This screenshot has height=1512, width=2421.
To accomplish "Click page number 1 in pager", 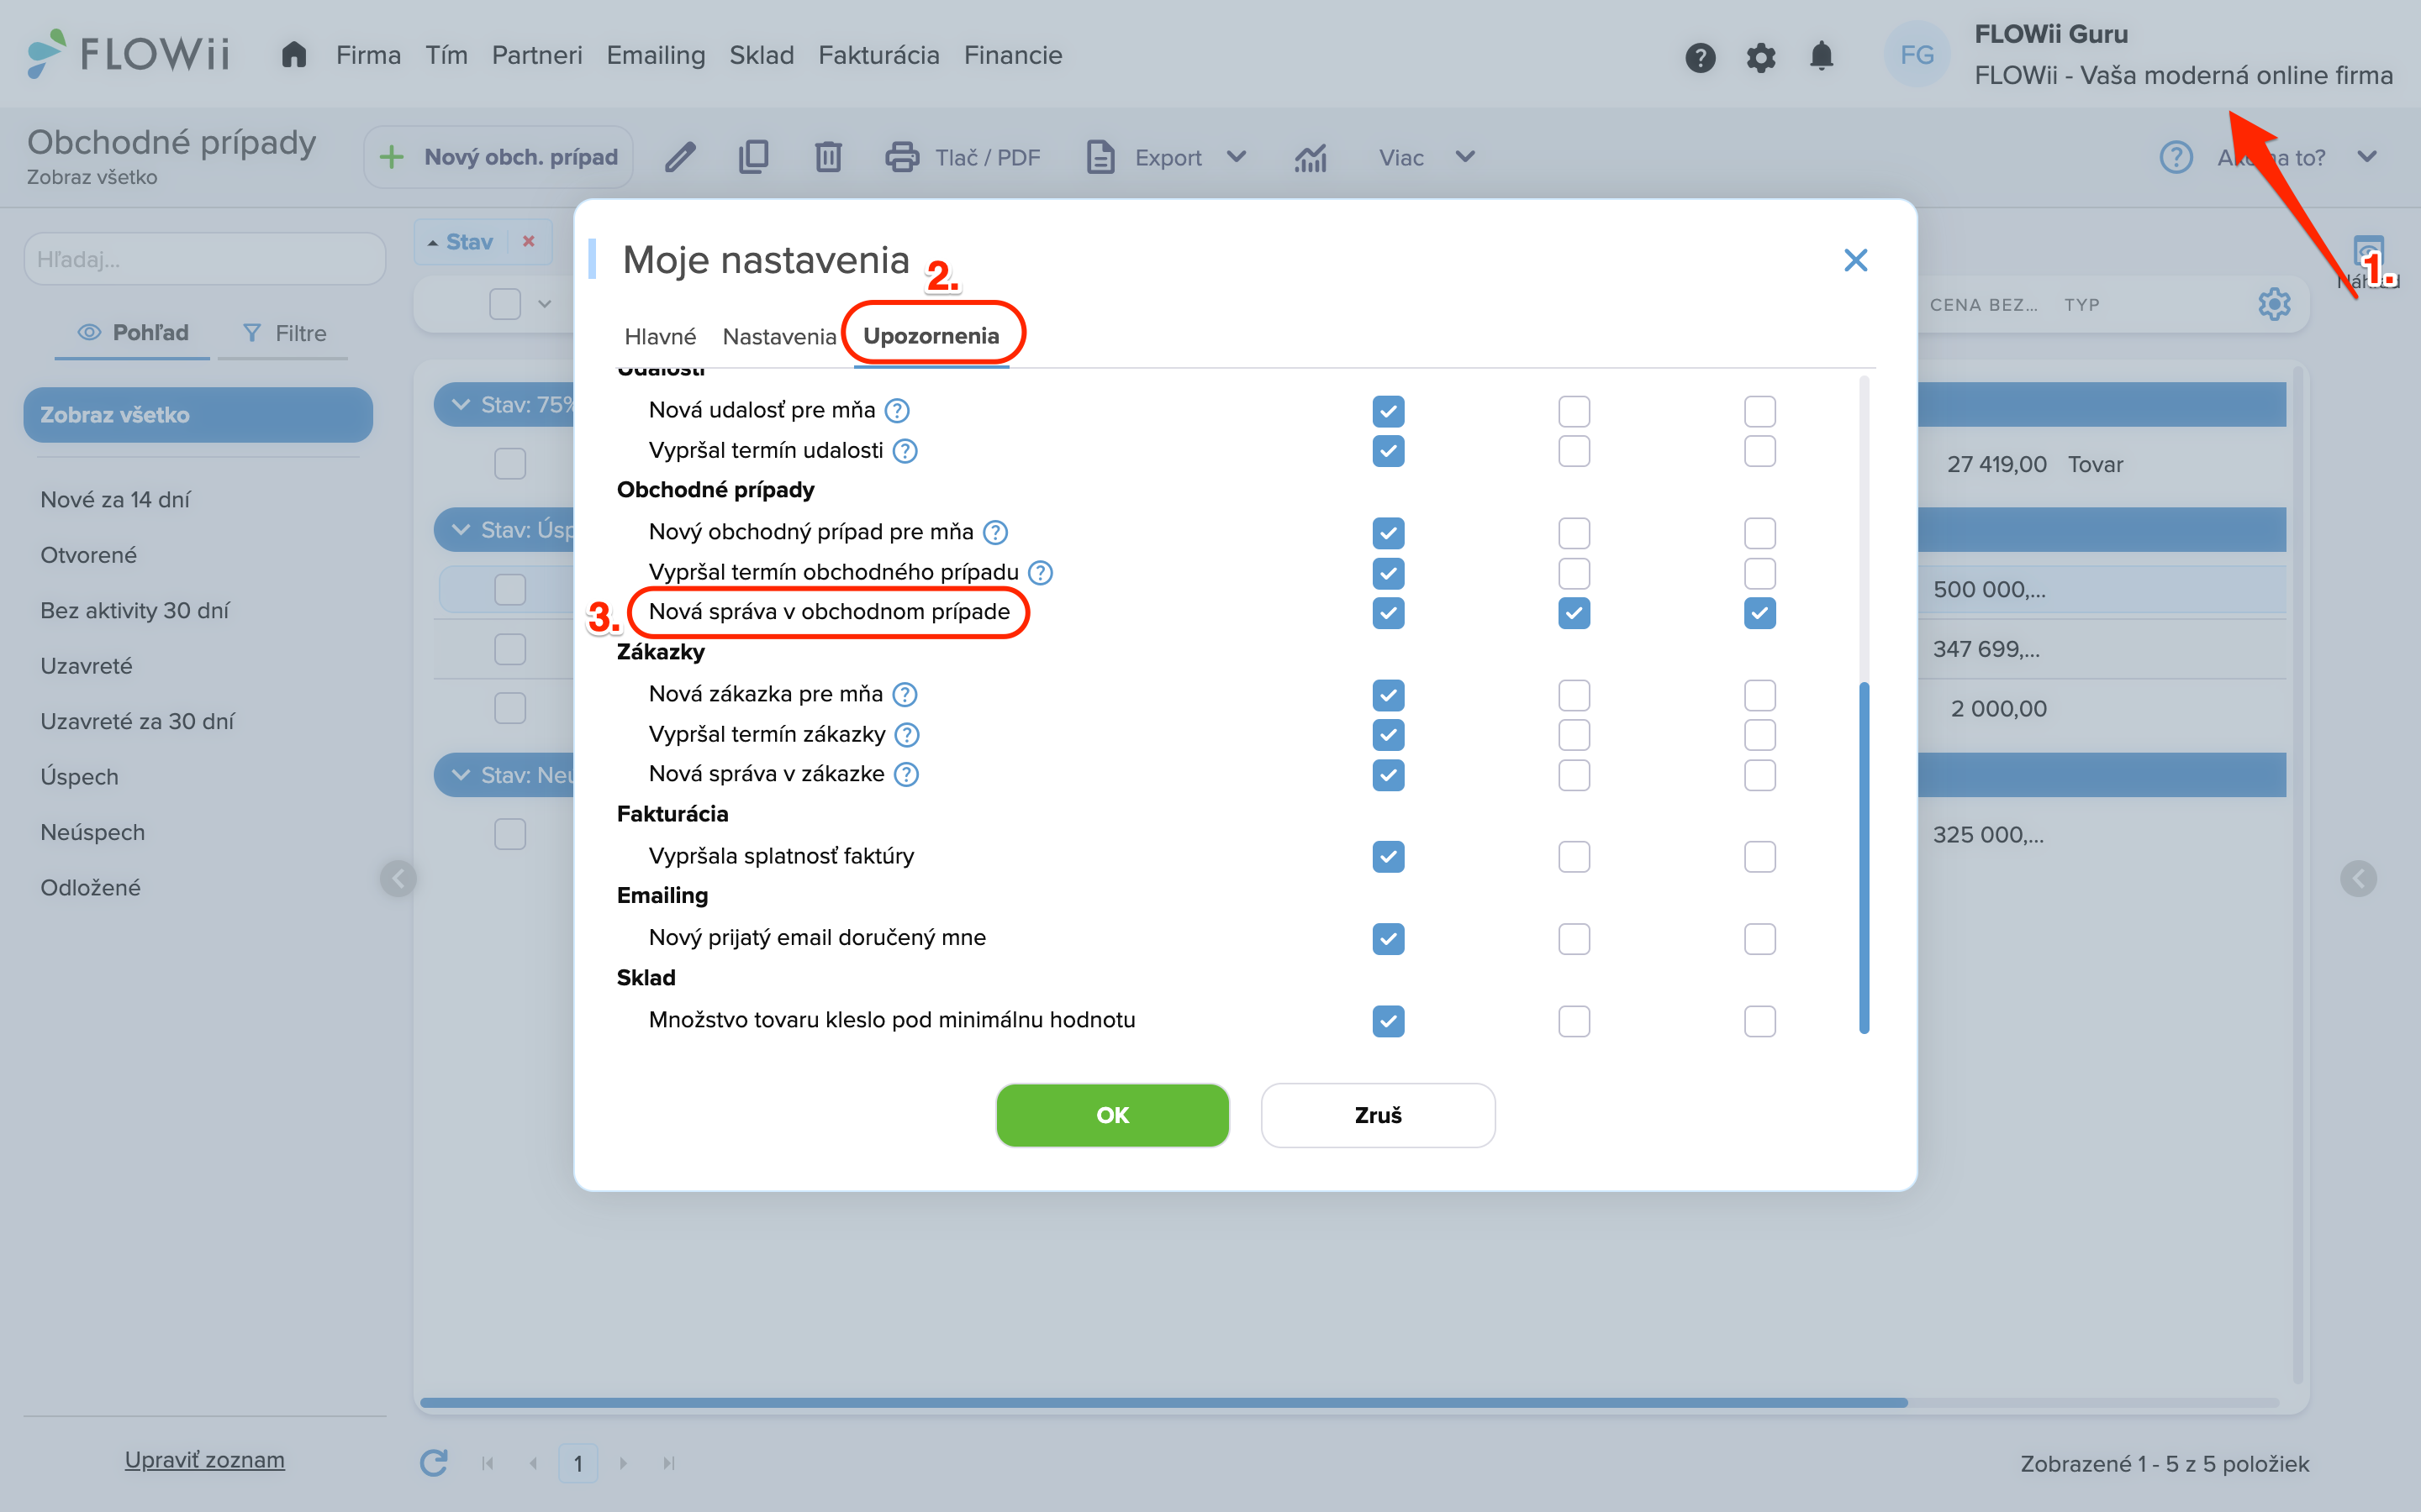I will point(578,1463).
